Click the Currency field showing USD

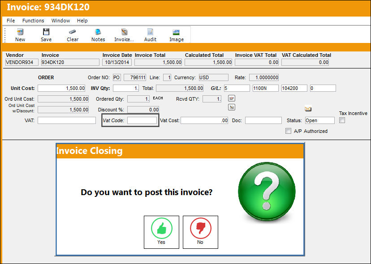point(214,77)
